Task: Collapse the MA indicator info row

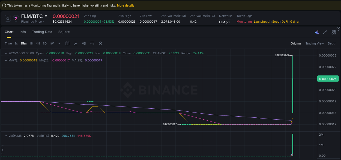Action: point(6,60)
